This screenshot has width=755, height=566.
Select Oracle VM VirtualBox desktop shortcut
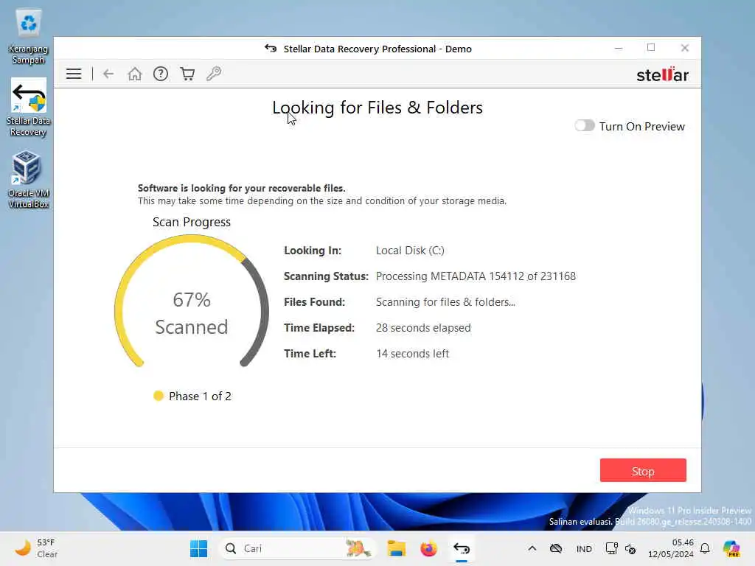[29, 180]
